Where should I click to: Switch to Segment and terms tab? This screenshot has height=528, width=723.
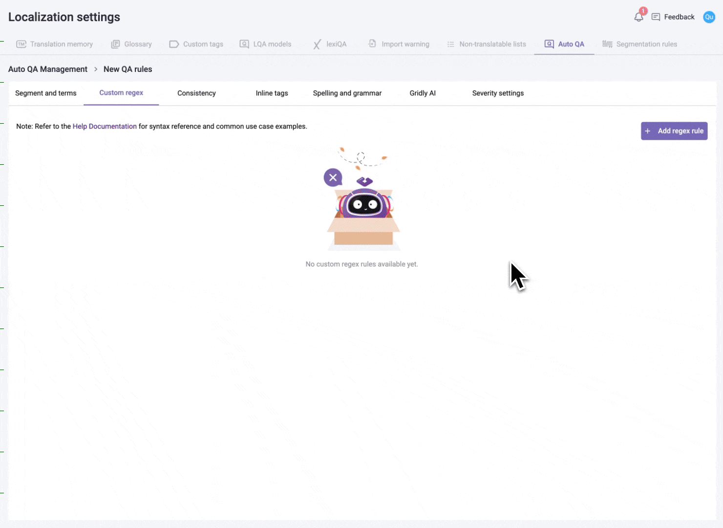pyautogui.click(x=46, y=93)
